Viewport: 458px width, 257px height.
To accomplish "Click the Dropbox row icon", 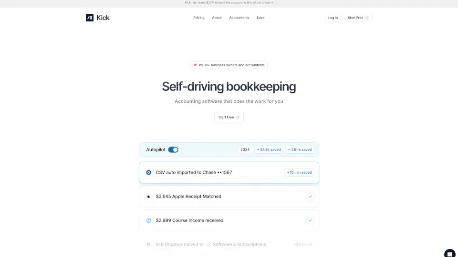I will coord(148,245).
